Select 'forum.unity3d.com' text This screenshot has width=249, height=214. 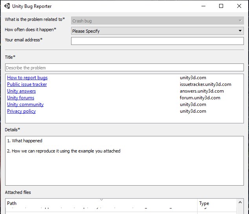coord(200,98)
